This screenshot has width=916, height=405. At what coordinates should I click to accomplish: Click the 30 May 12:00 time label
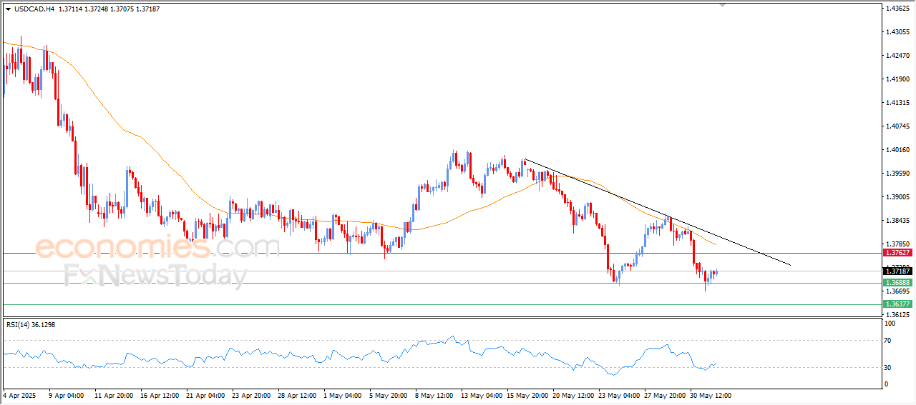click(710, 394)
